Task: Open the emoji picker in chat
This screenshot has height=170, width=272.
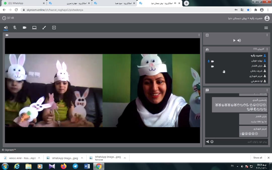Action: pos(212,142)
